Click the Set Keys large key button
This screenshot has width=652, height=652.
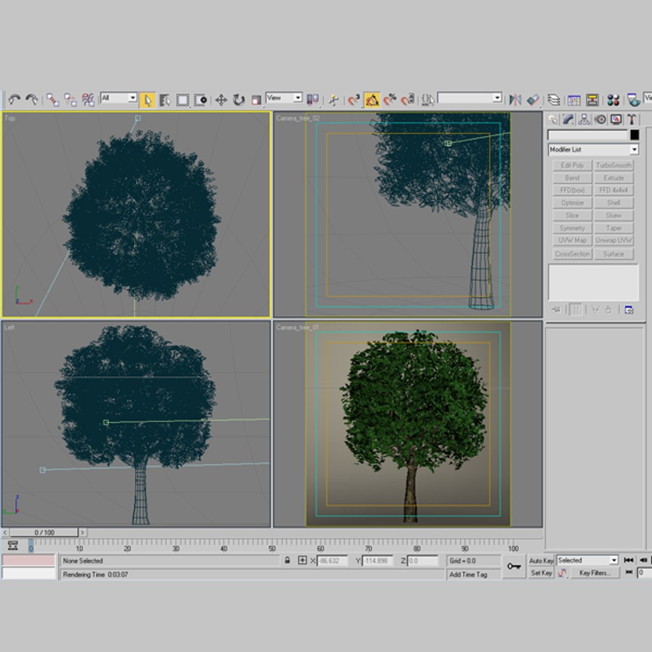pos(514,566)
